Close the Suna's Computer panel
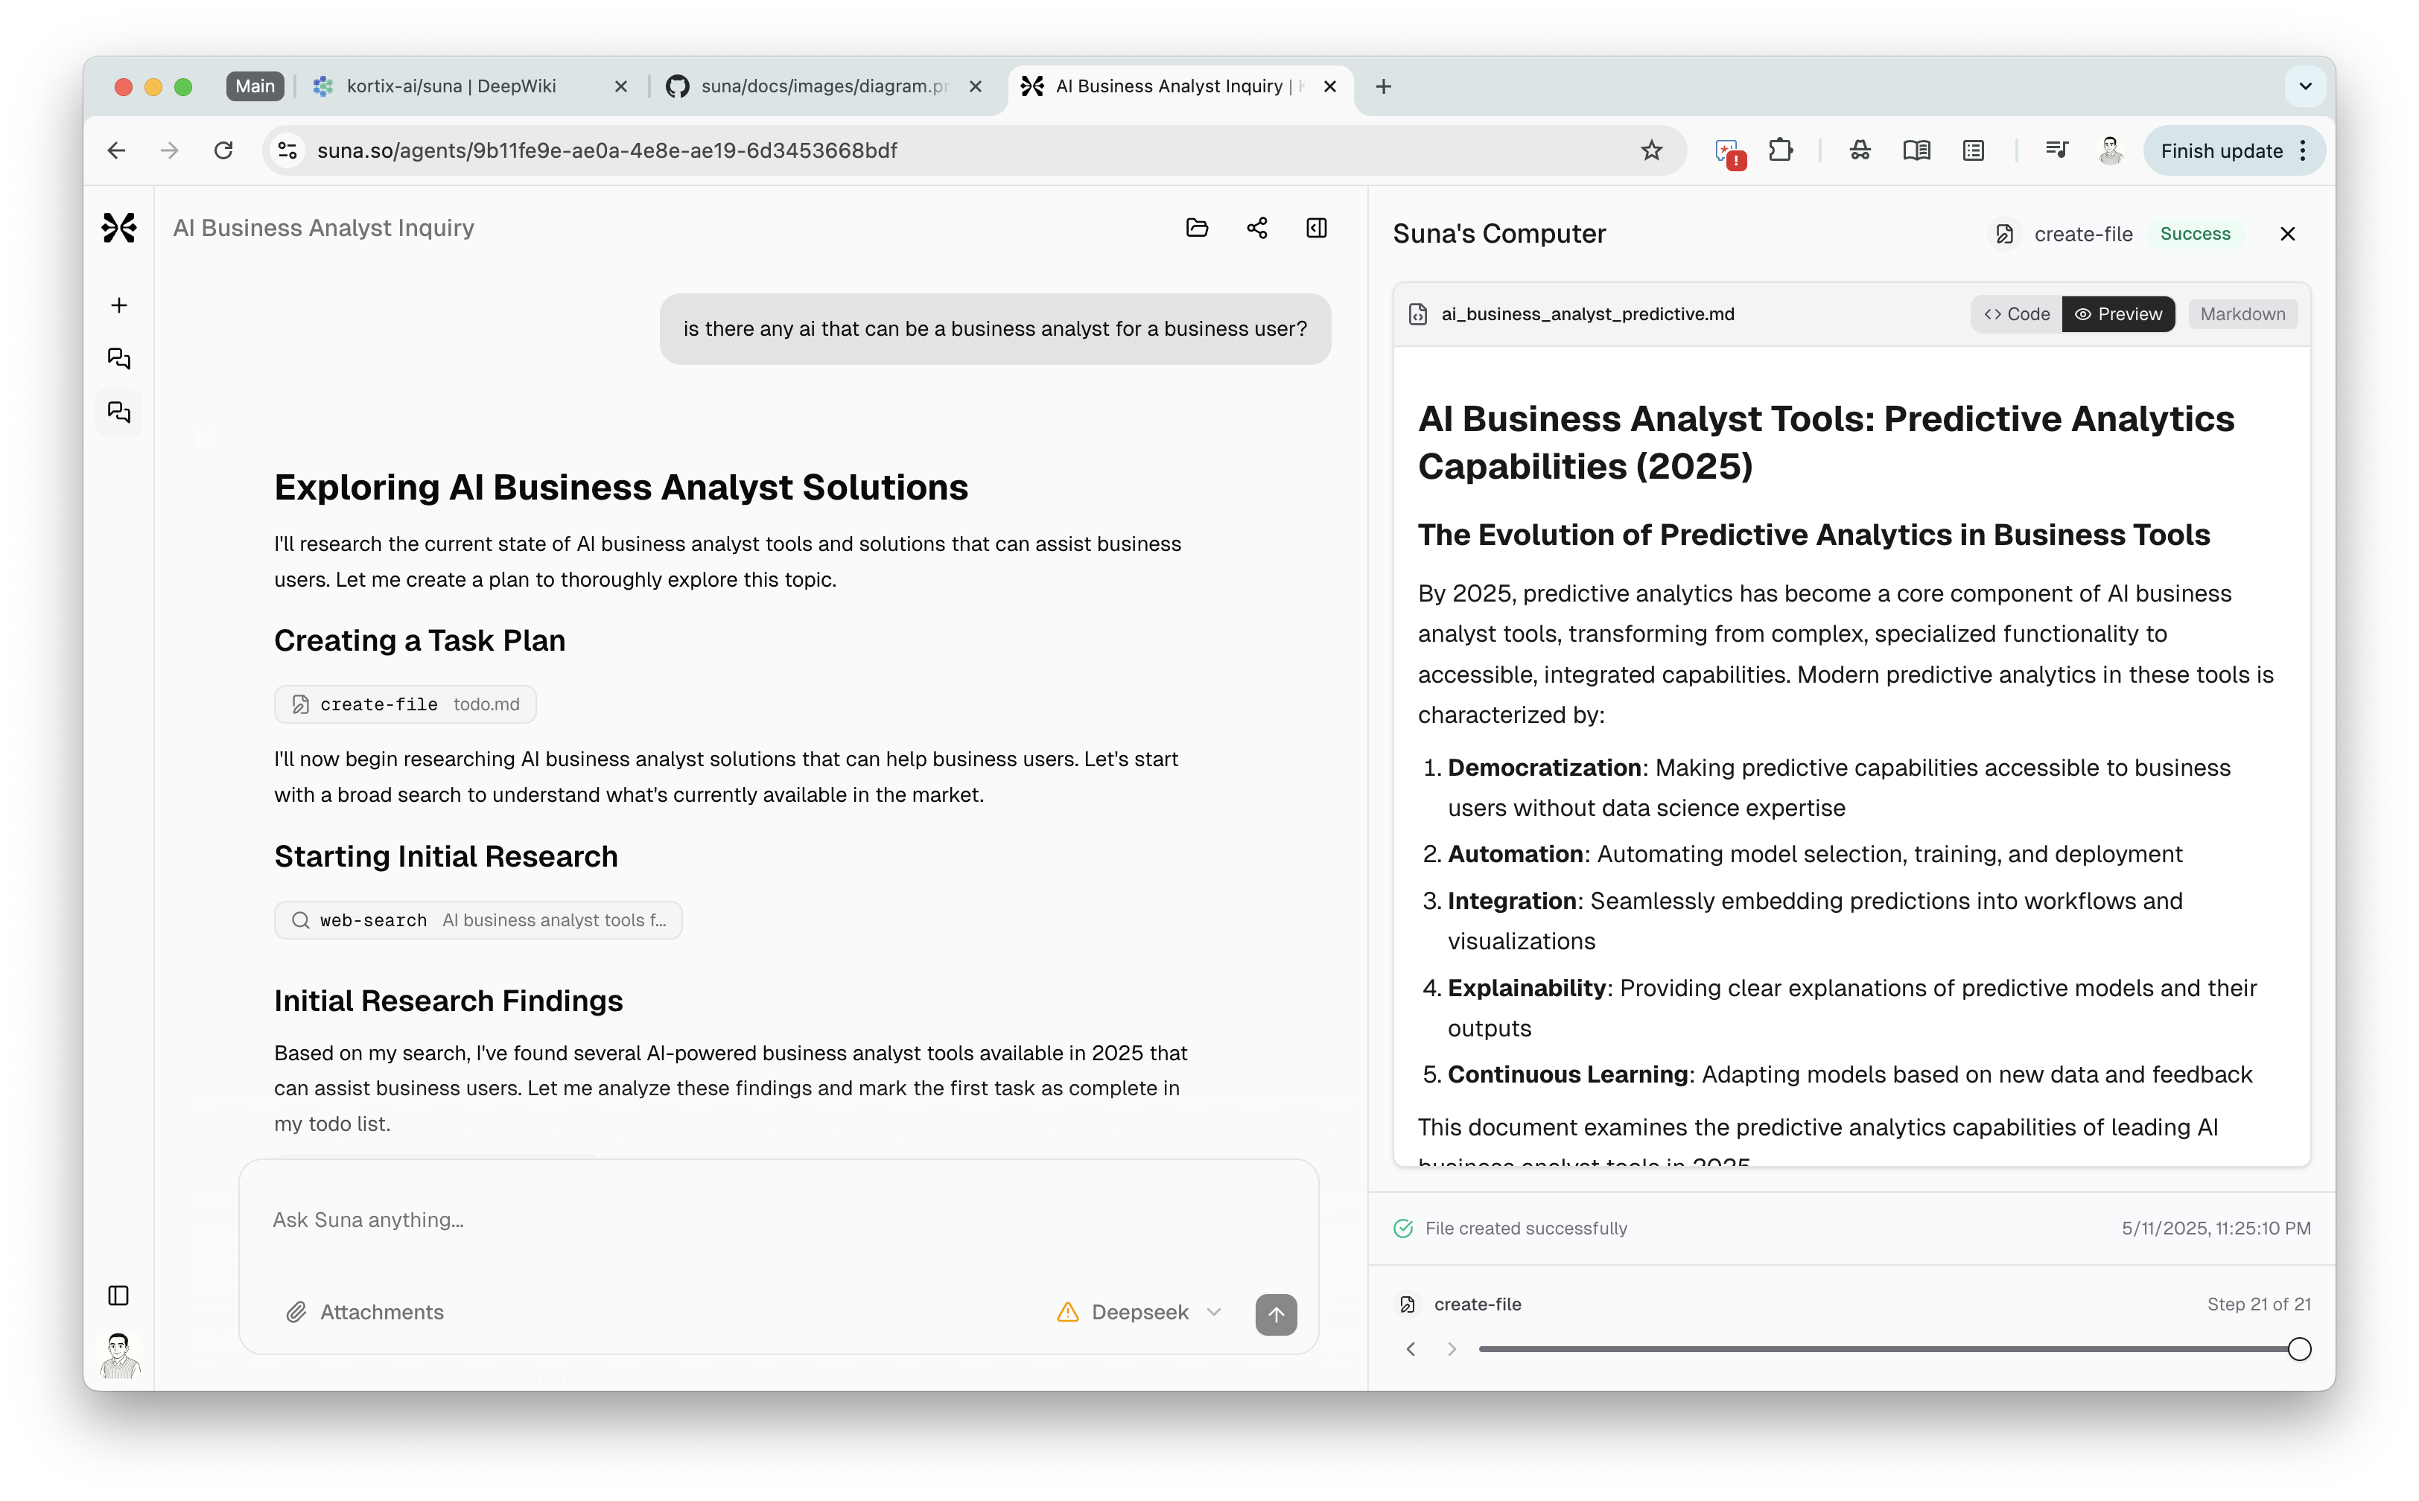Screen dimensions: 2419x1501 click(x=2288, y=235)
